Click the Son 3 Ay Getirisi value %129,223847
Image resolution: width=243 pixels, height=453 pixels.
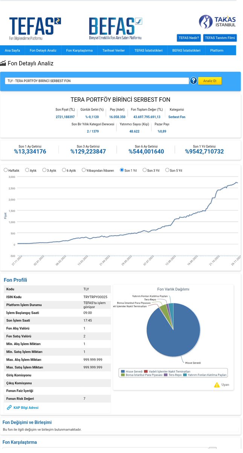(88, 151)
